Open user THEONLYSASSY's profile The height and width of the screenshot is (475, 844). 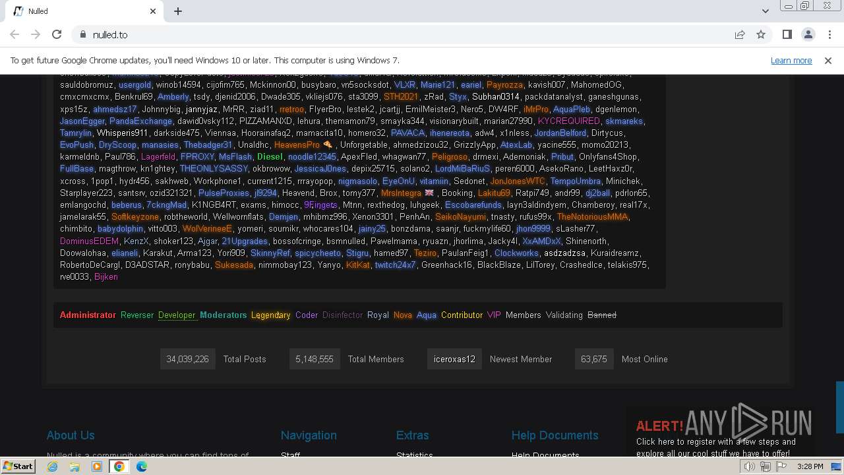point(214,168)
